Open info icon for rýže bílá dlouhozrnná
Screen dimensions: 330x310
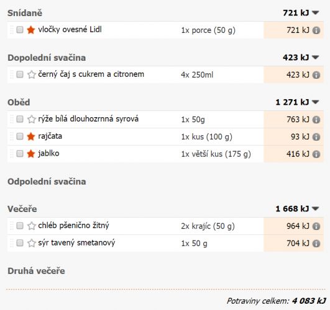(x=316, y=120)
